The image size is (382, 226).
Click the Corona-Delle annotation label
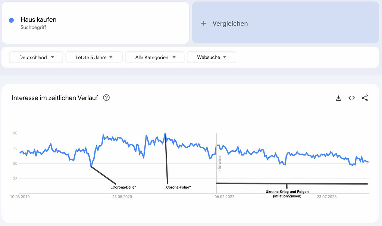[123, 187]
